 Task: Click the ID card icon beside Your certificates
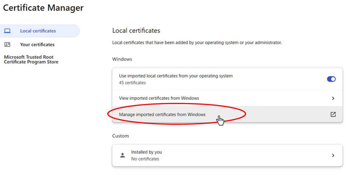point(7,44)
